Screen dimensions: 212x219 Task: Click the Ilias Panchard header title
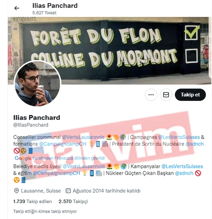[x=55, y=6]
